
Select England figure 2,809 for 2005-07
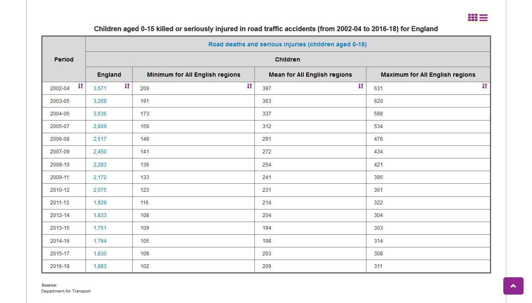coord(100,126)
